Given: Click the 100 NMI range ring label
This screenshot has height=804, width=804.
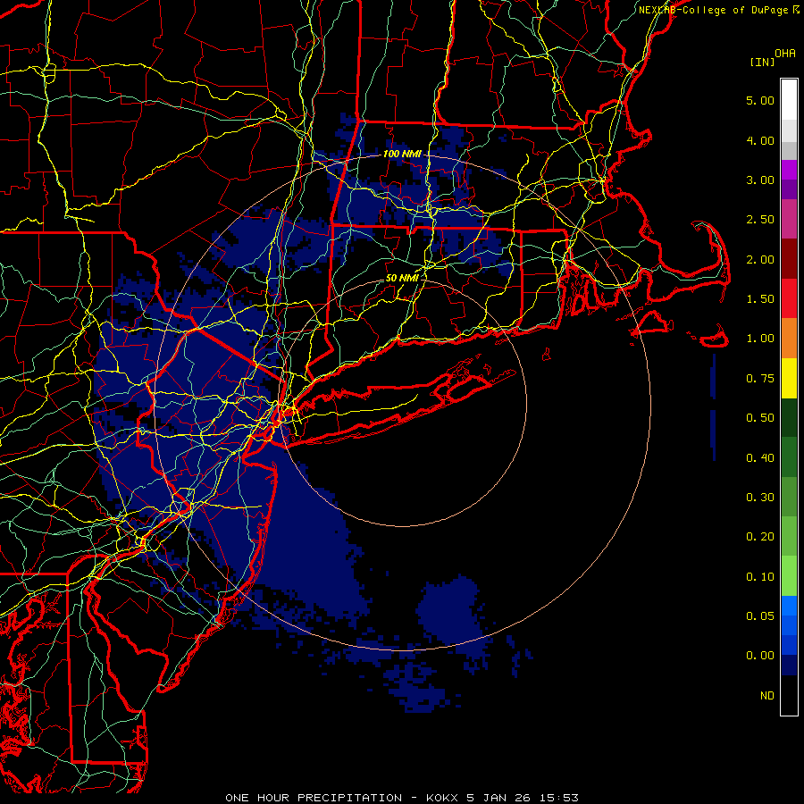Looking at the screenshot, I should coord(402,154).
